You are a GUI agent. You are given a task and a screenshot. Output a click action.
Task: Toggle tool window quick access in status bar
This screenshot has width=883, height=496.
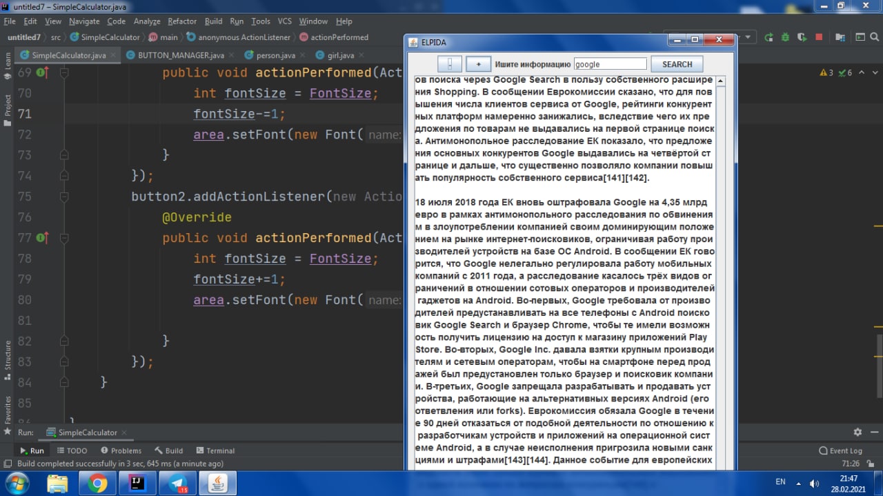(x=6, y=464)
